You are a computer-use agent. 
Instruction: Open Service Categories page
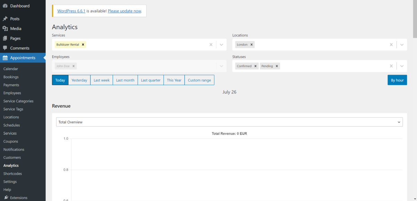click(x=18, y=101)
